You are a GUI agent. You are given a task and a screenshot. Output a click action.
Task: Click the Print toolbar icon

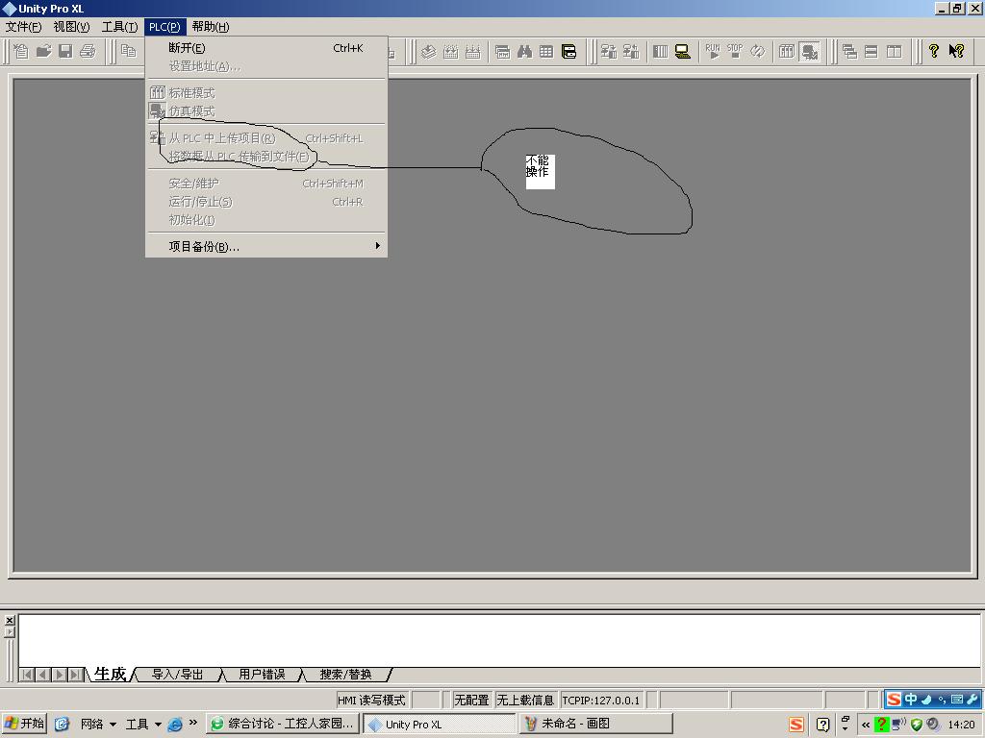pos(88,51)
